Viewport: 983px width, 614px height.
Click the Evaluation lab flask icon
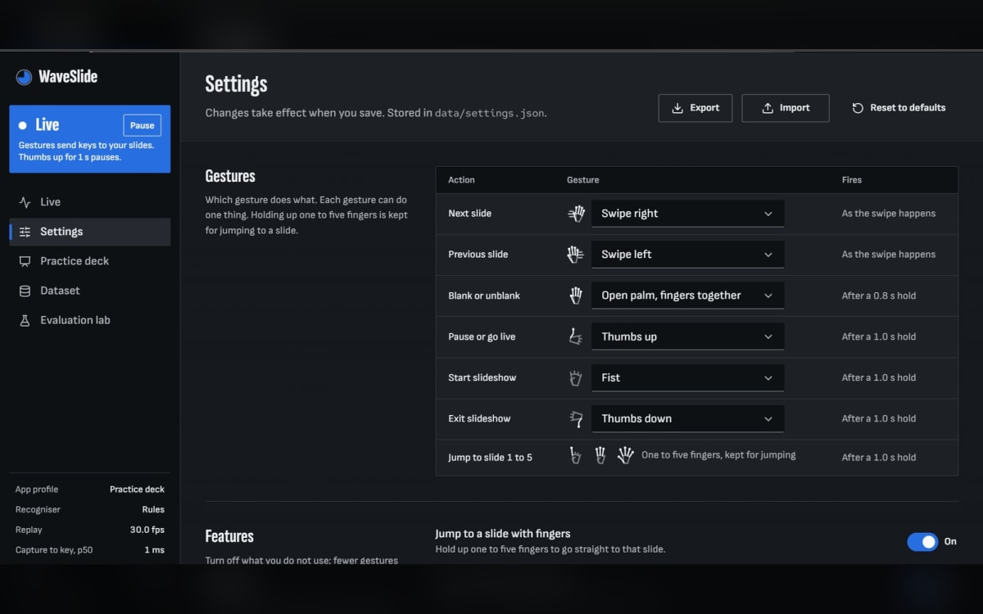pyautogui.click(x=25, y=320)
